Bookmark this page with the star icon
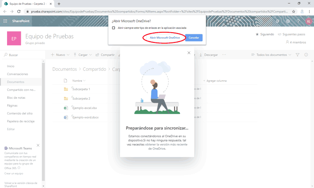 pos(294,11)
